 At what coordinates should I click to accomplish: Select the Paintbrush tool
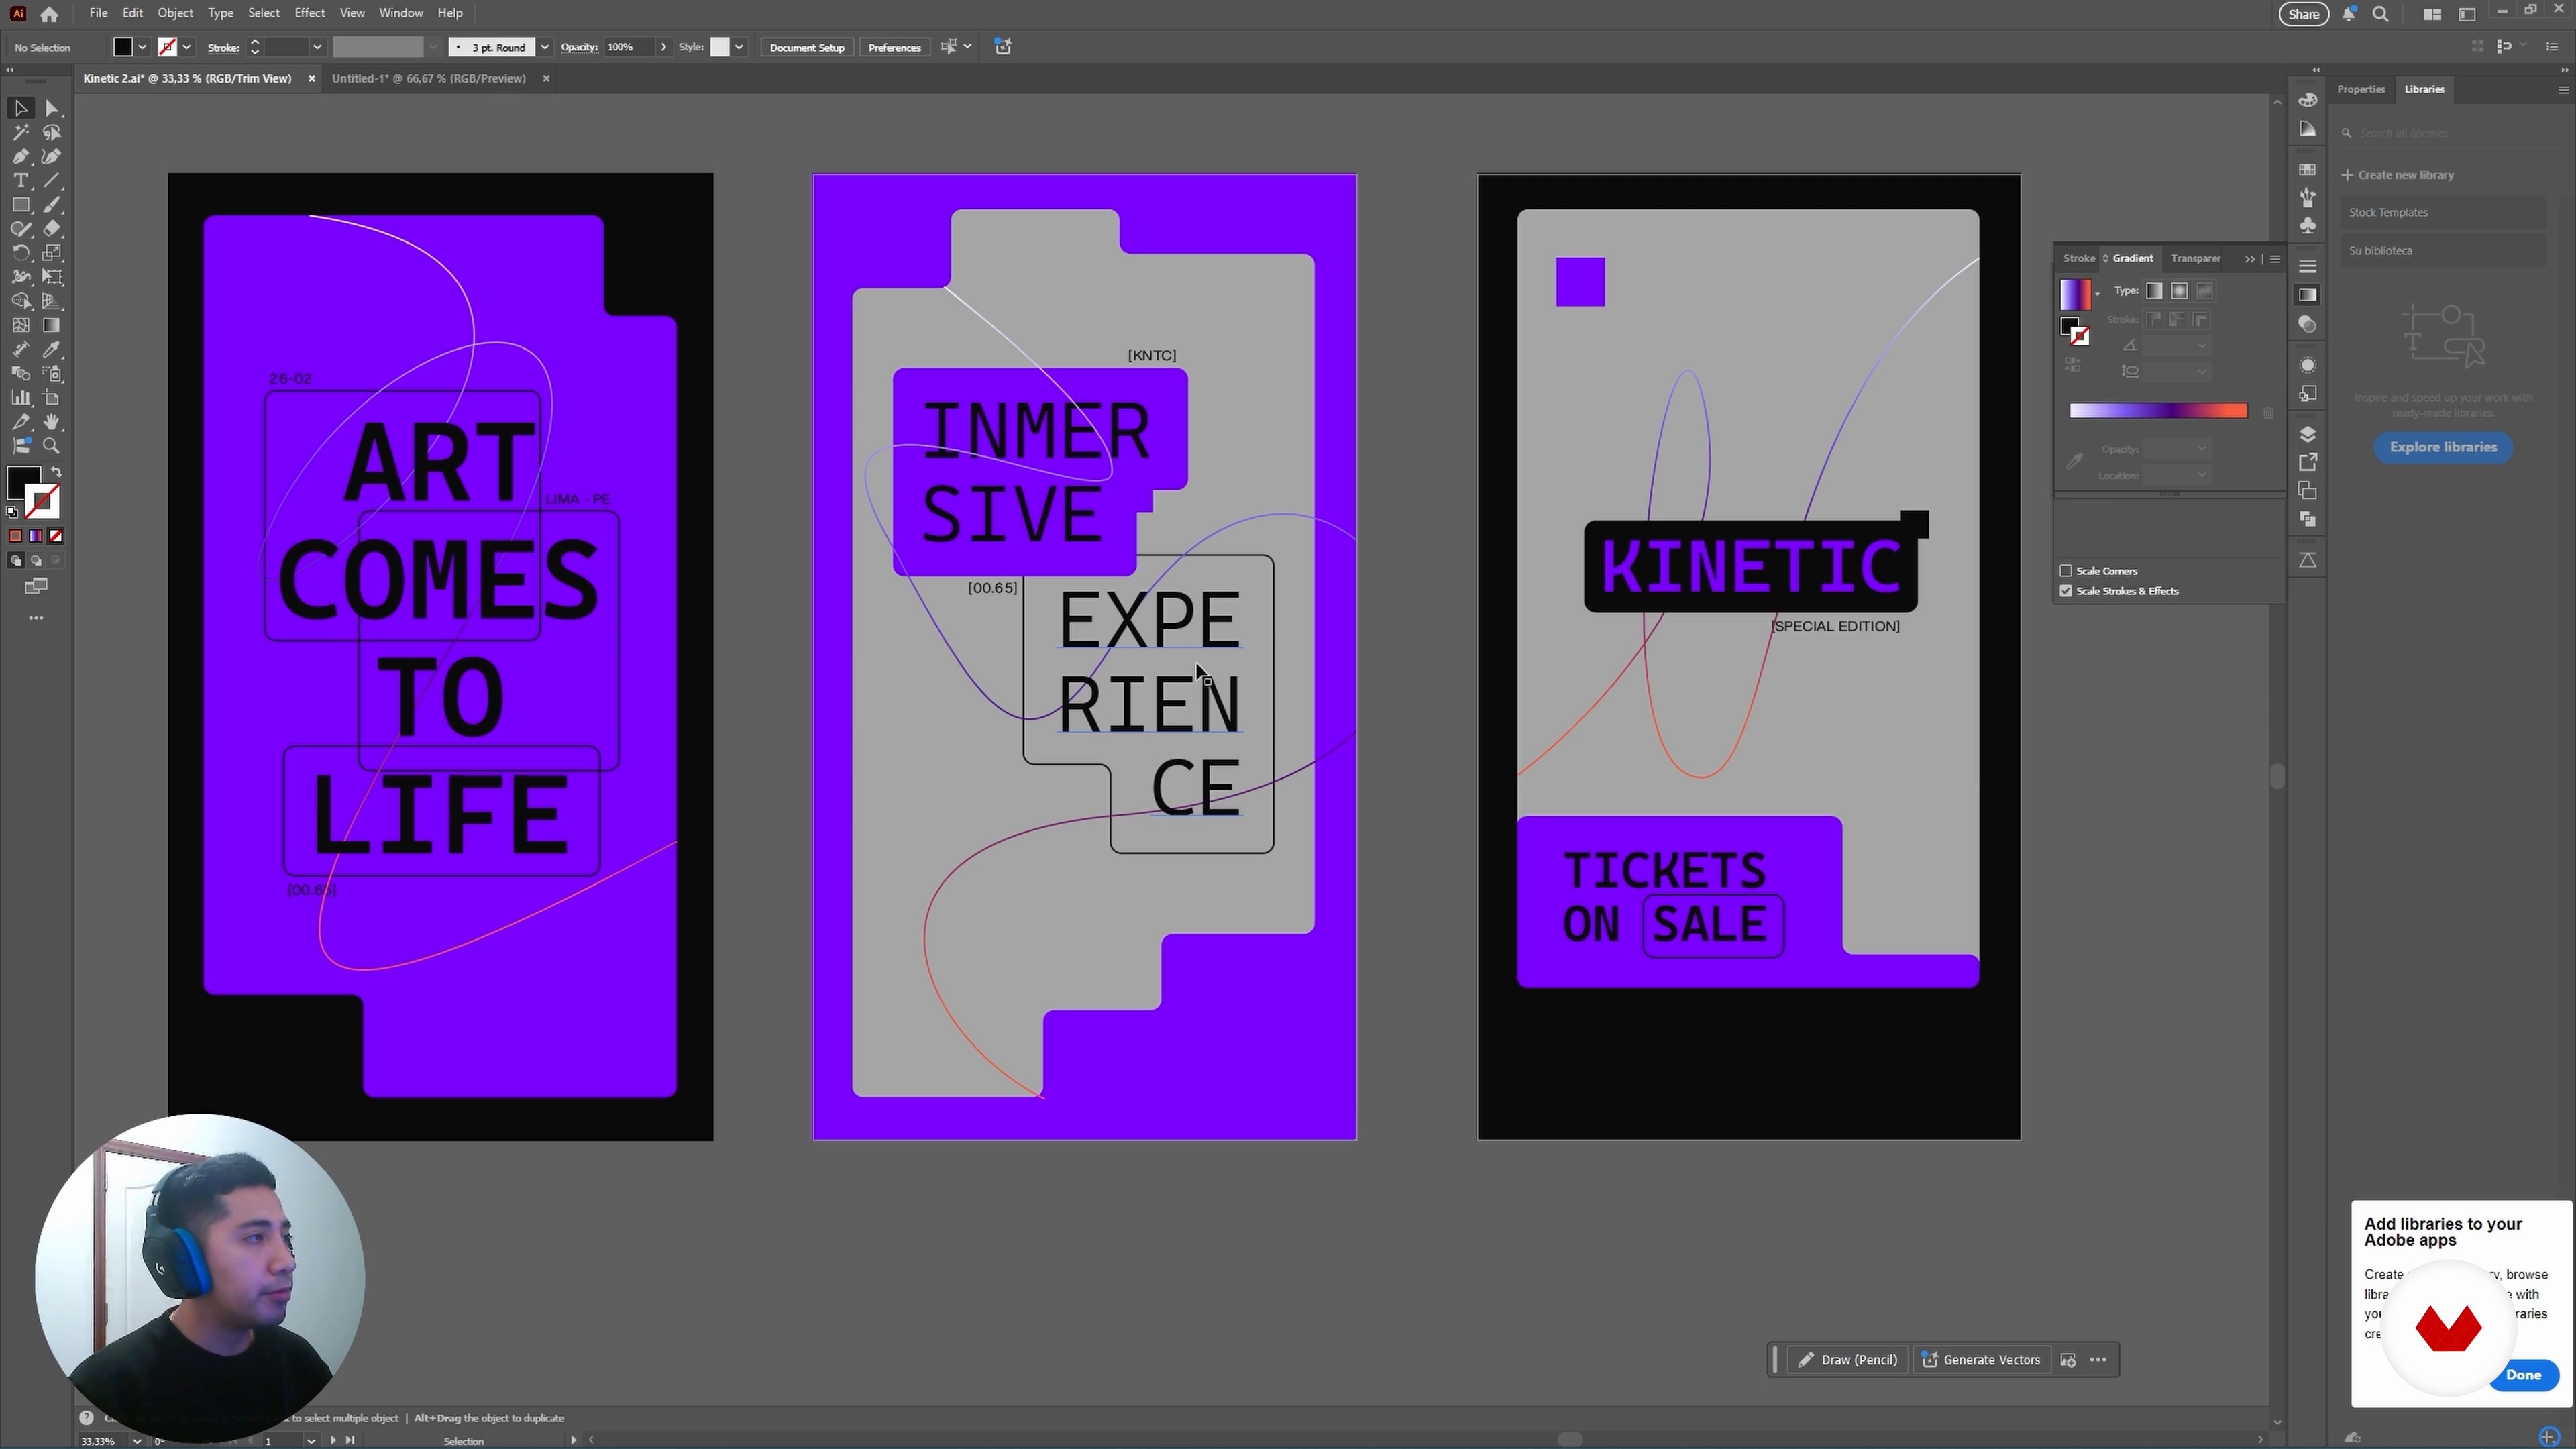click(52, 204)
